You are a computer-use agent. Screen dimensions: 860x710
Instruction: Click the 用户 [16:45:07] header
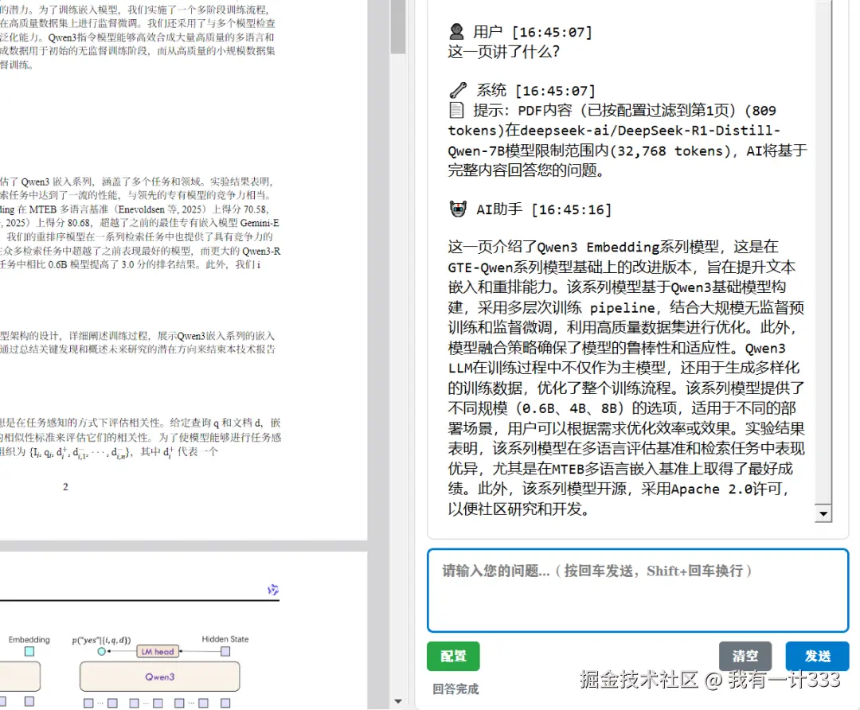533,32
